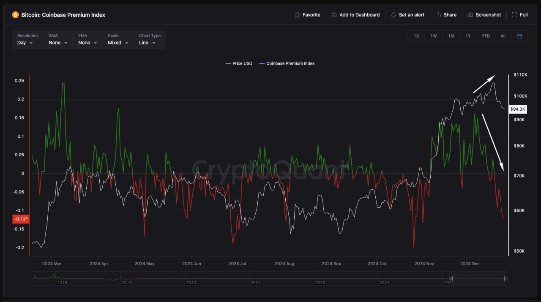
Task: Click the All time range button
Action: pyautogui.click(x=503, y=36)
